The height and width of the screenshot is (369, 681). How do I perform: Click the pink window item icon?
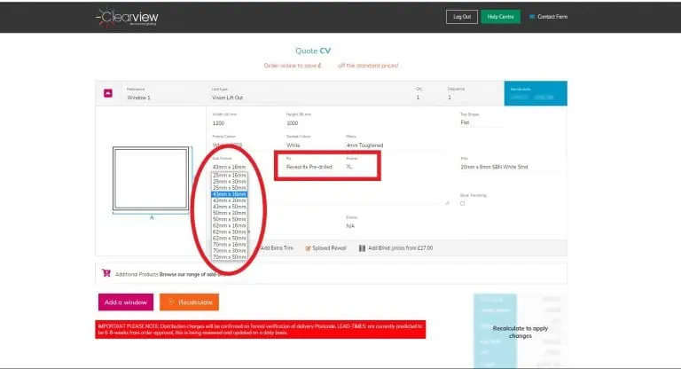(x=108, y=93)
